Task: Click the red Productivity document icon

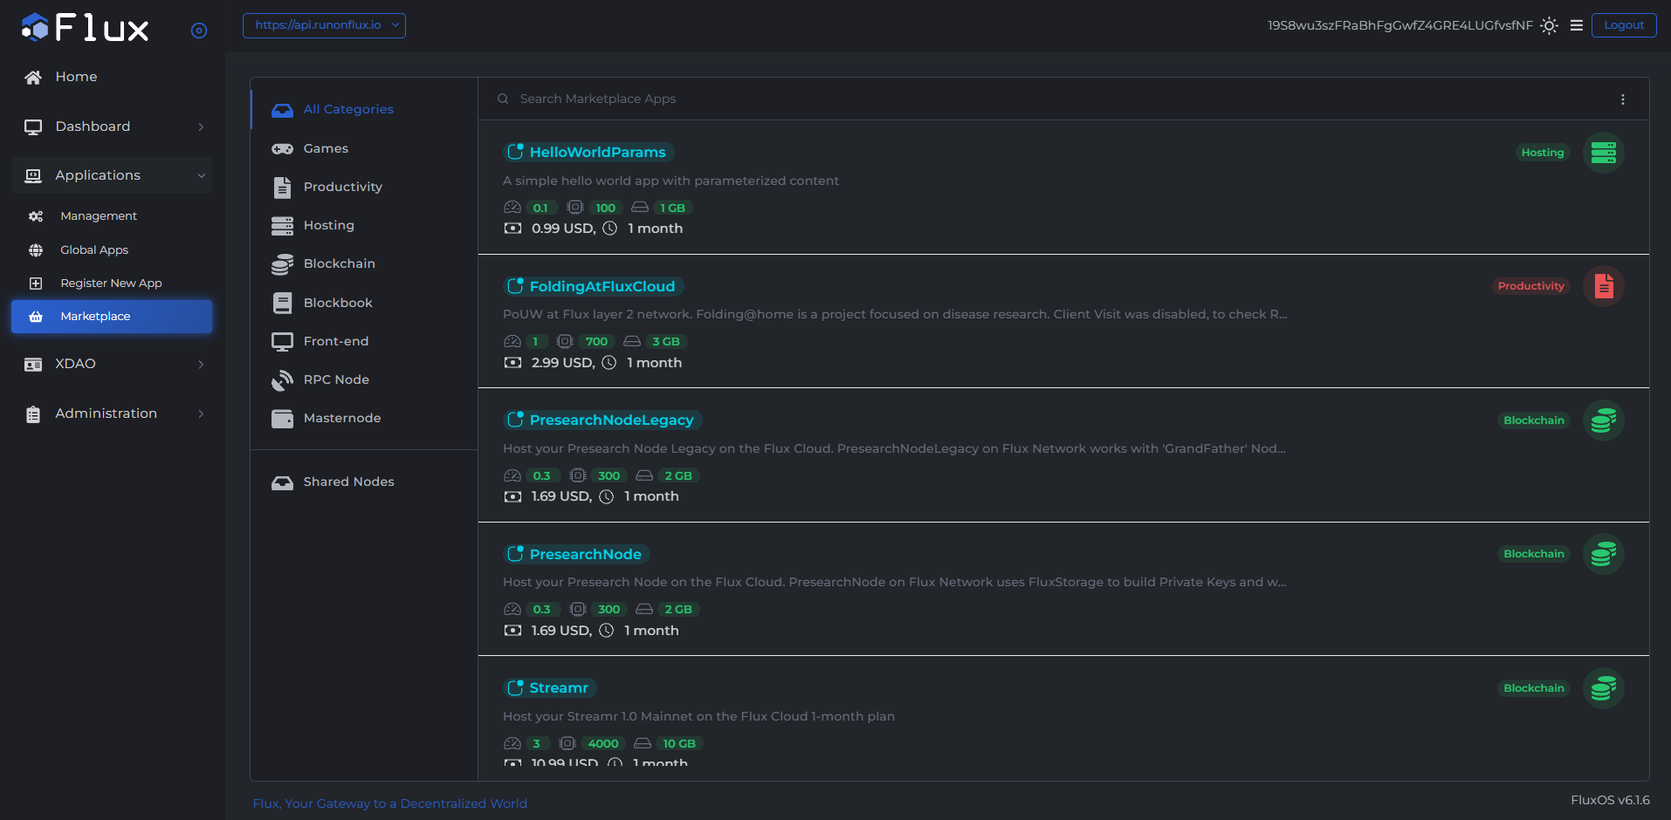Action: [1603, 286]
